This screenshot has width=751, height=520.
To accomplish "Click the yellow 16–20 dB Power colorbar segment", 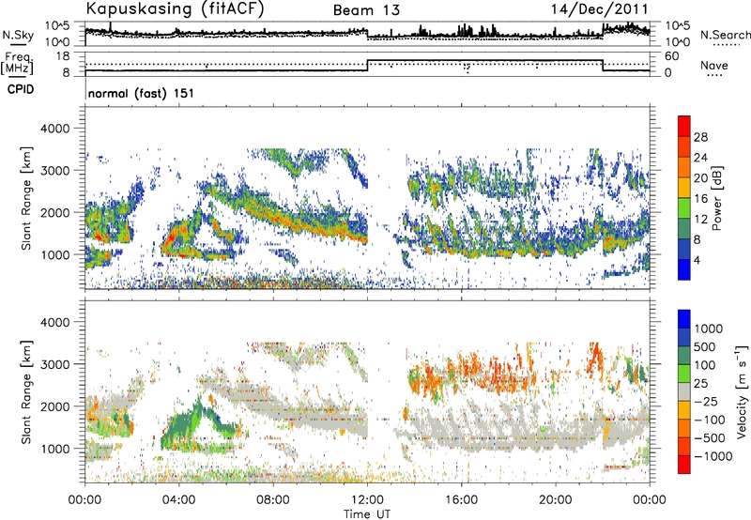I will point(684,188).
